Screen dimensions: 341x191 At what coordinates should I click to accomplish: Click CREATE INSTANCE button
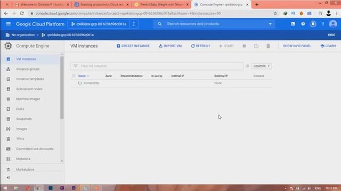(x=133, y=46)
